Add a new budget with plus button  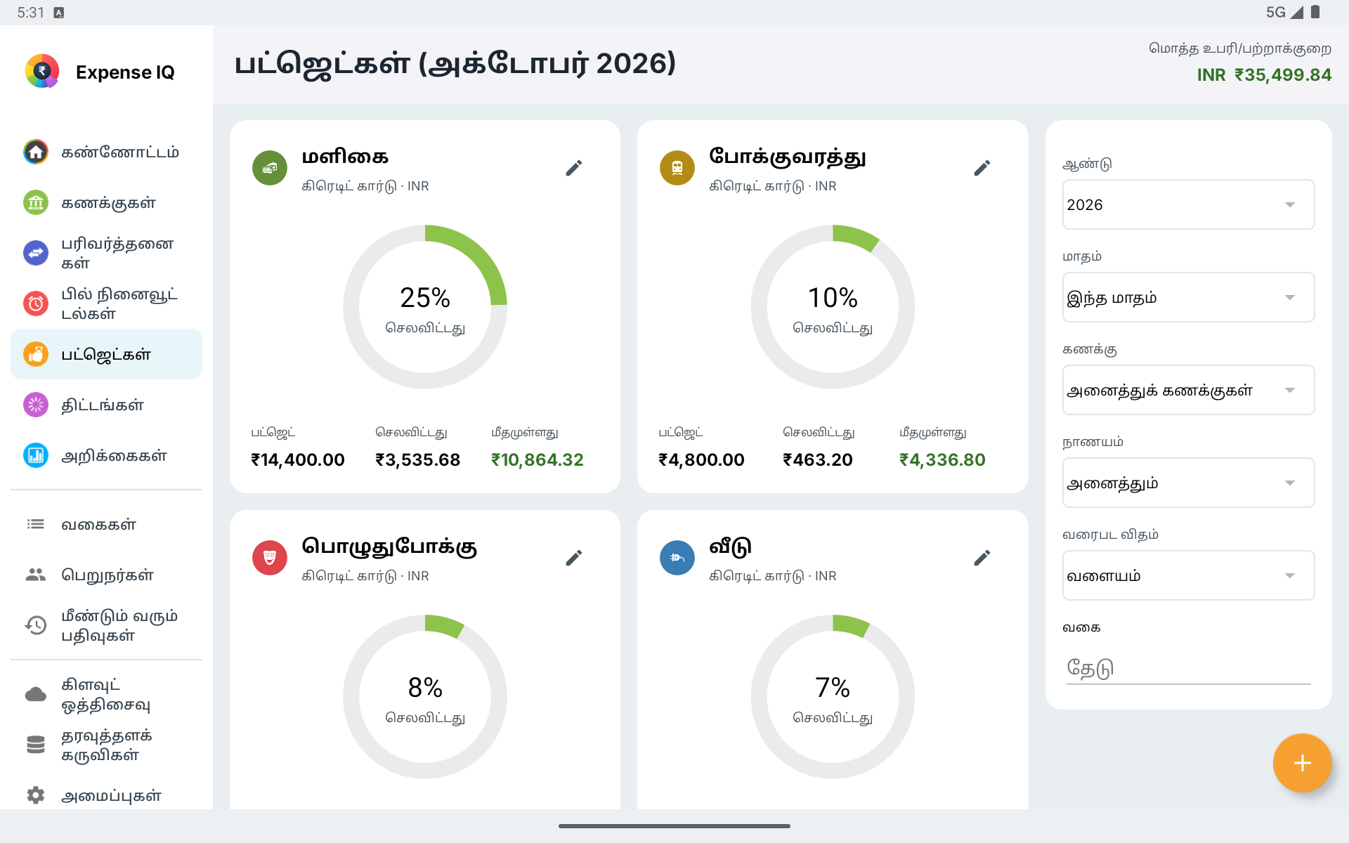(x=1302, y=763)
